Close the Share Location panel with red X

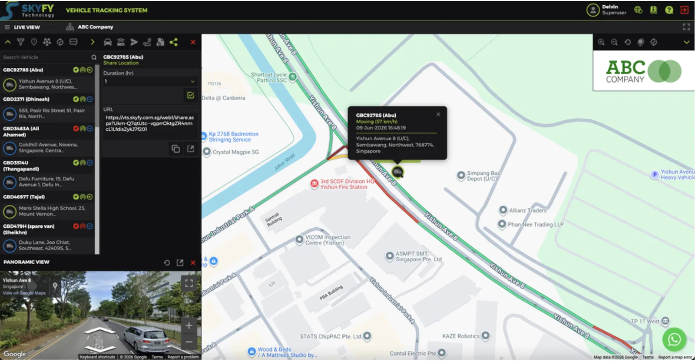click(193, 42)
